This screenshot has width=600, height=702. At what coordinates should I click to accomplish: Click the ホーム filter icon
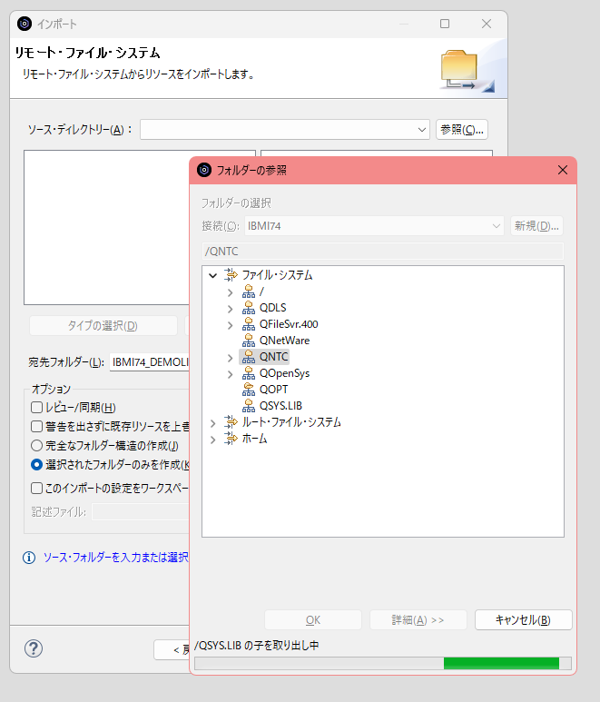(231, 439)
